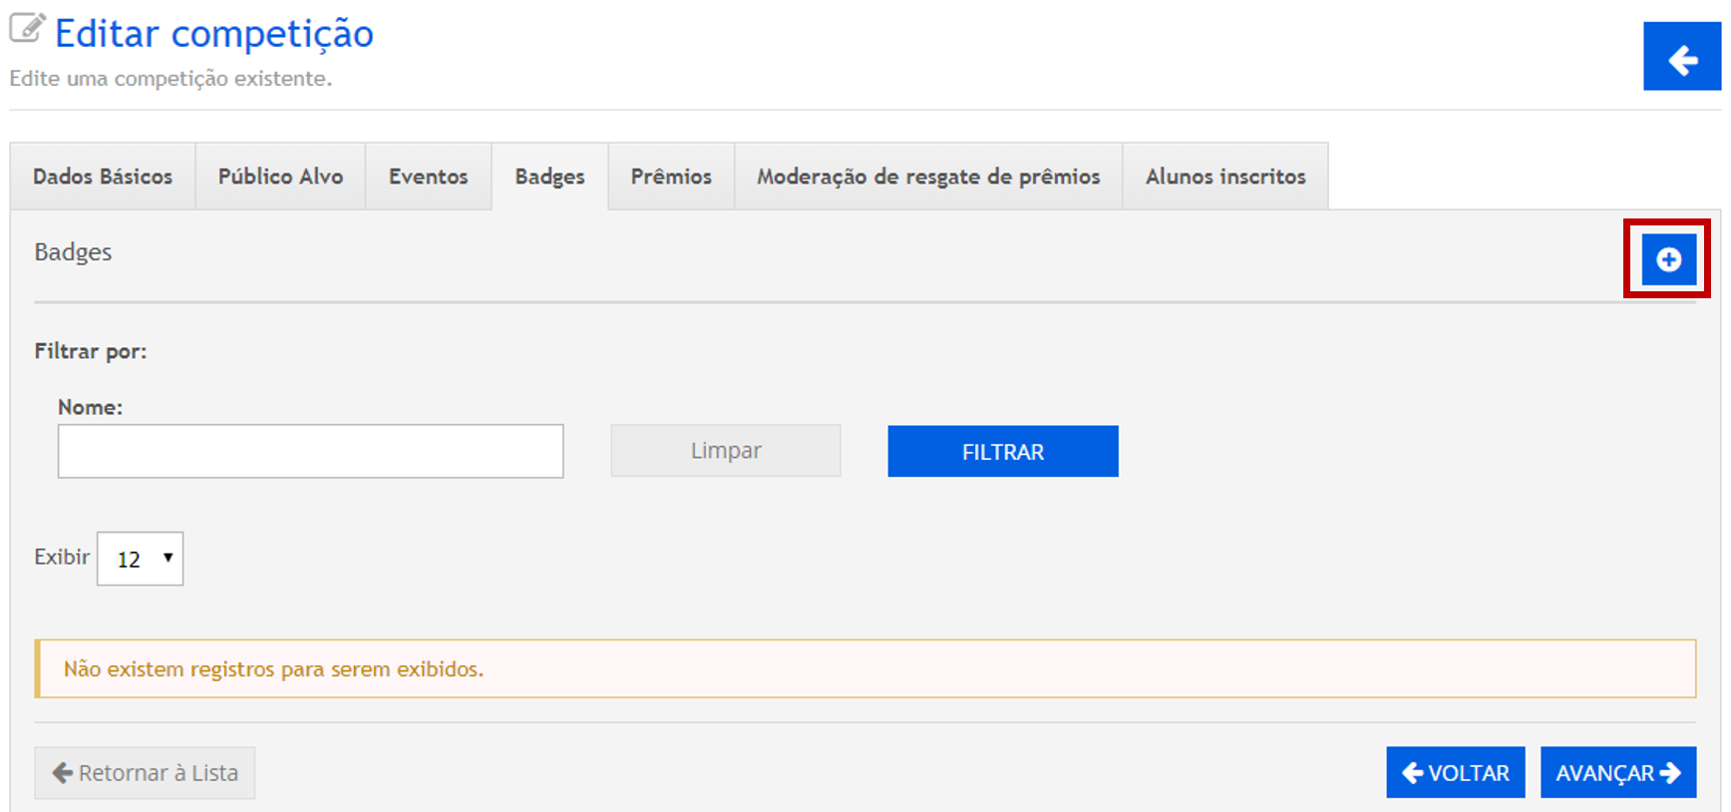Go to the Eventos tab
The image size is (1731, 812).
428,177
